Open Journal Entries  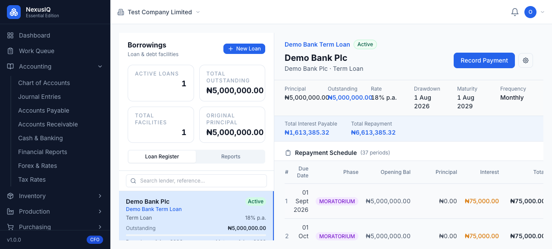click(x=39, y=97)
